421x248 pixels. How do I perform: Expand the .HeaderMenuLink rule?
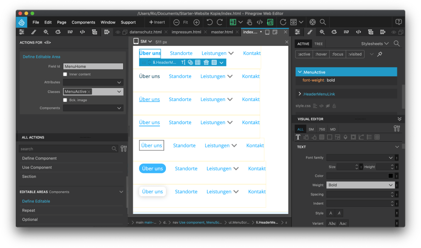tap(300, 94)
